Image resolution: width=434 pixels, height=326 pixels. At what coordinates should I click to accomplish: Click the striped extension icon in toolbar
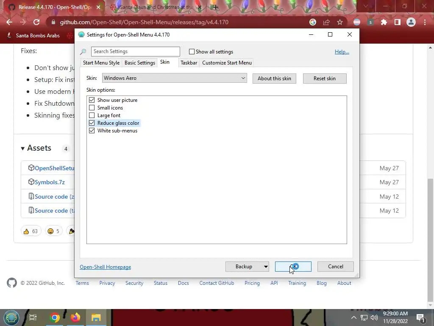(x=357, y=22)
